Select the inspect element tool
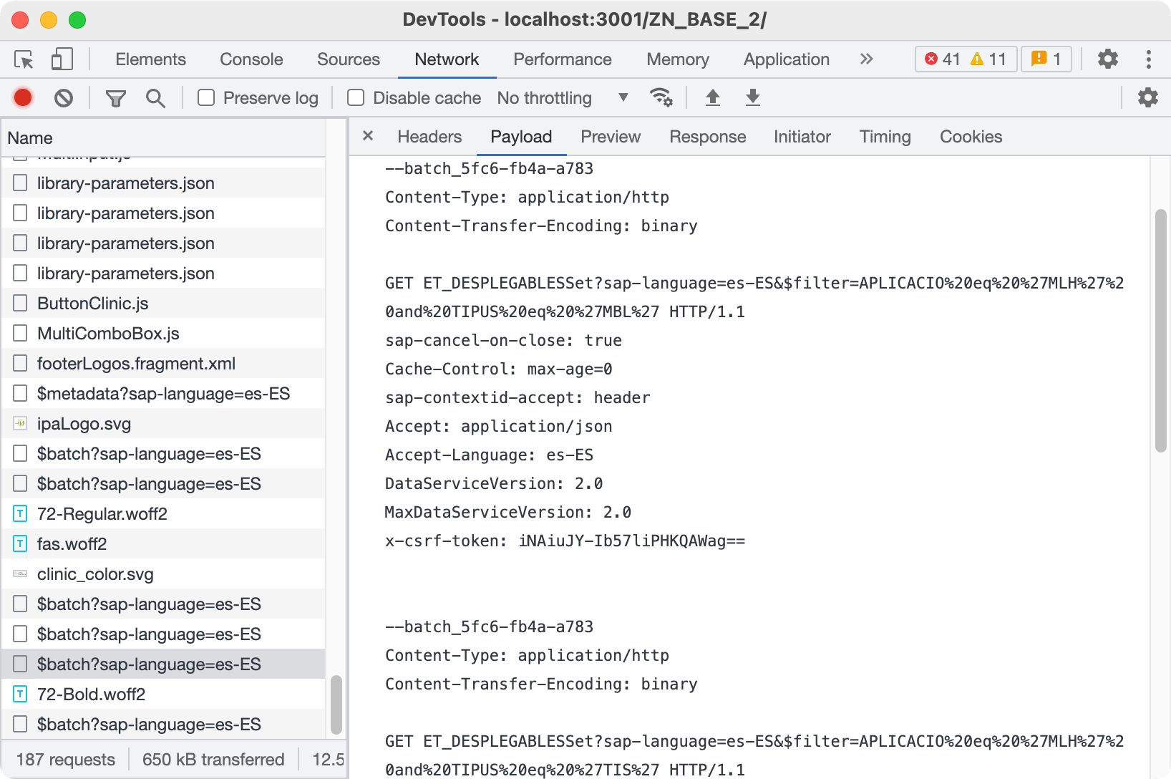 (24, 59)
